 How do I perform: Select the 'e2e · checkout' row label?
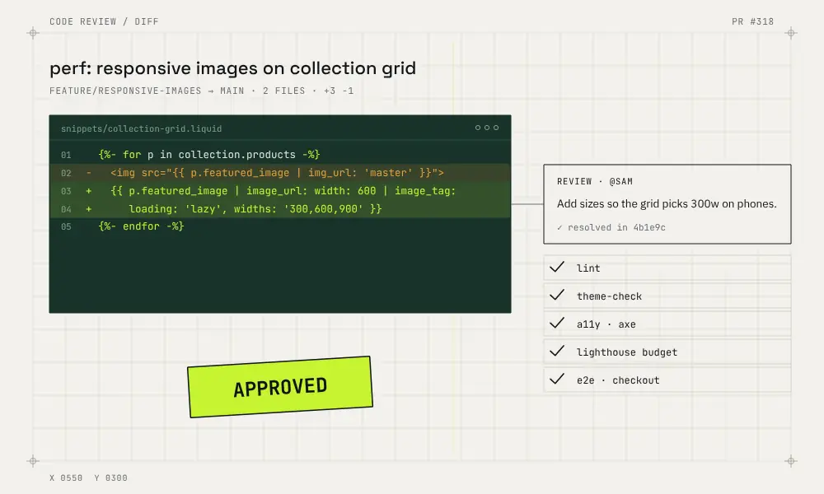click(x=618, y=380)
